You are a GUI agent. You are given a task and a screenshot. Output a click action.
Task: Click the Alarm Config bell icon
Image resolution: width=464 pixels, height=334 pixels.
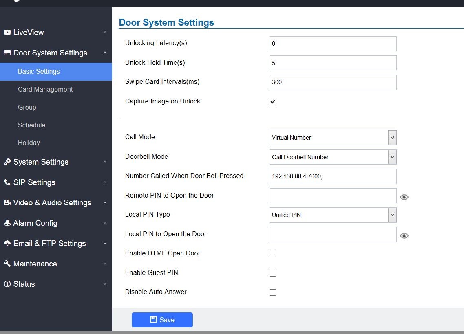[x=7, y=223]
